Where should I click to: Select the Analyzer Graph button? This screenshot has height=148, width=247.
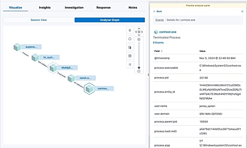[110, 20]
